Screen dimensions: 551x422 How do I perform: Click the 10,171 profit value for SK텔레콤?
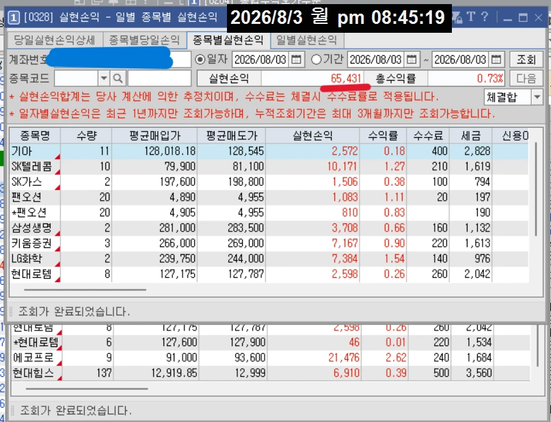click(342, 167)
